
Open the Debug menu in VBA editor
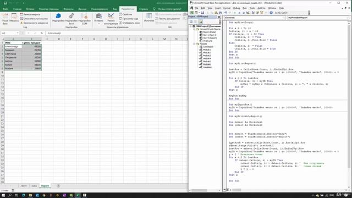[x=237, y=8]
